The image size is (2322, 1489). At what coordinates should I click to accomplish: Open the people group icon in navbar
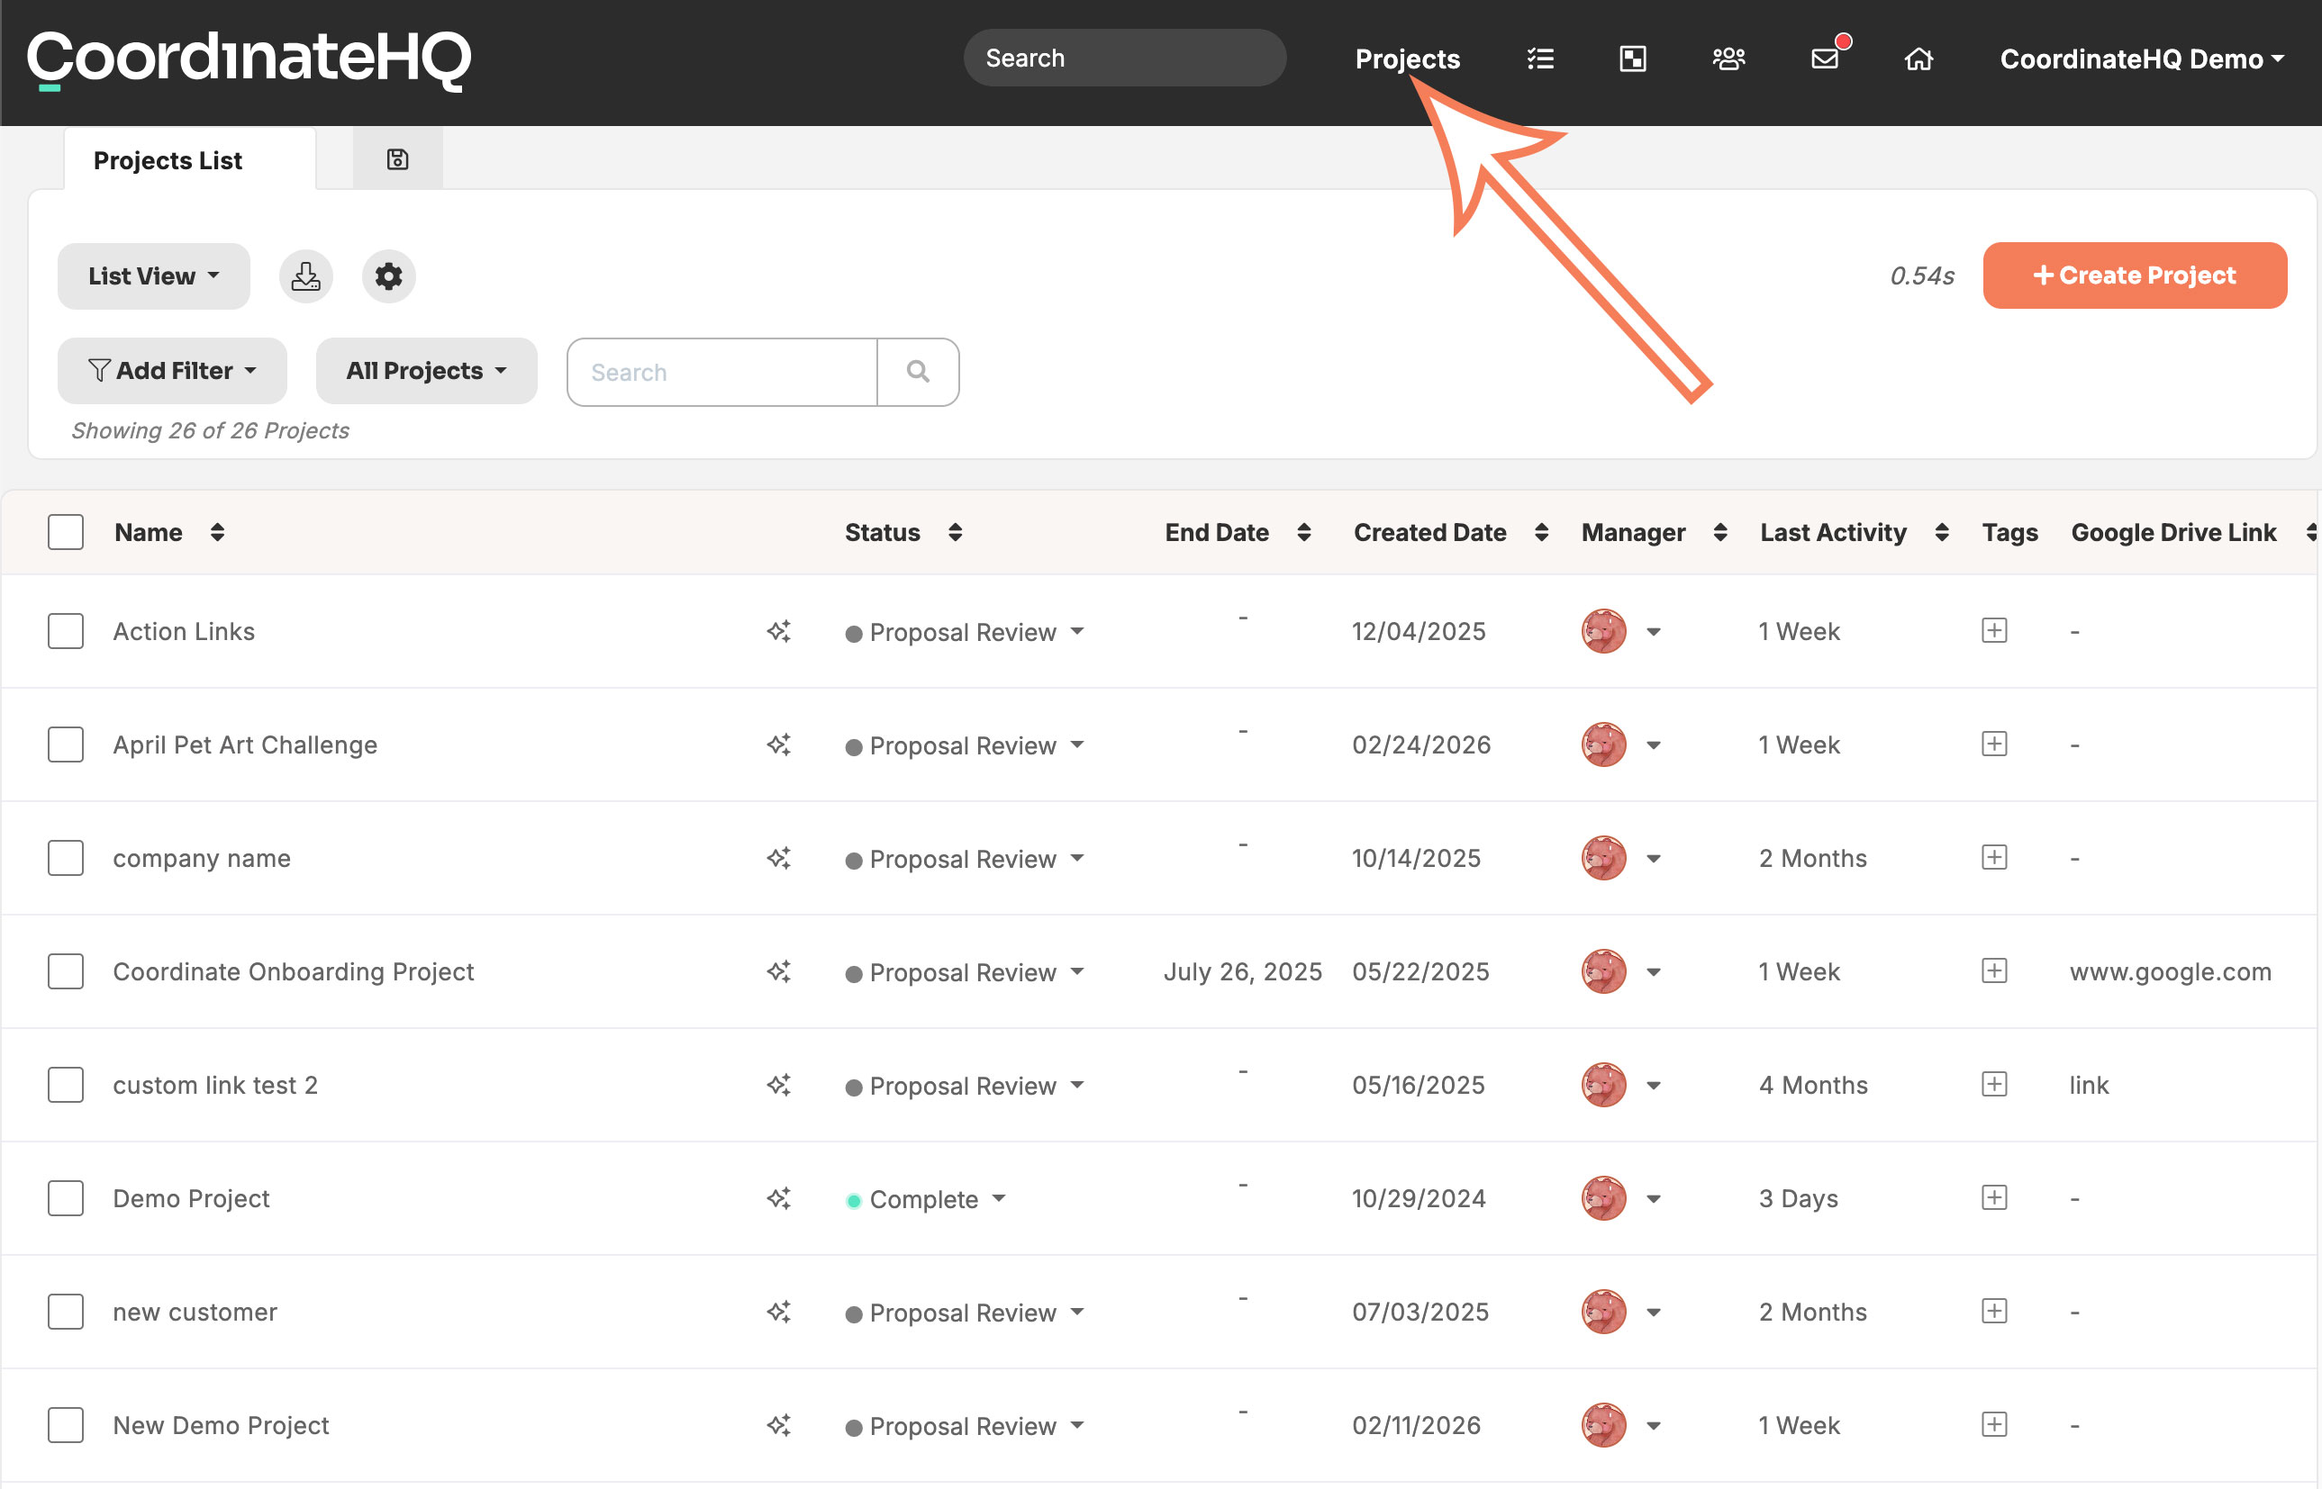(x=1728, y=59)
